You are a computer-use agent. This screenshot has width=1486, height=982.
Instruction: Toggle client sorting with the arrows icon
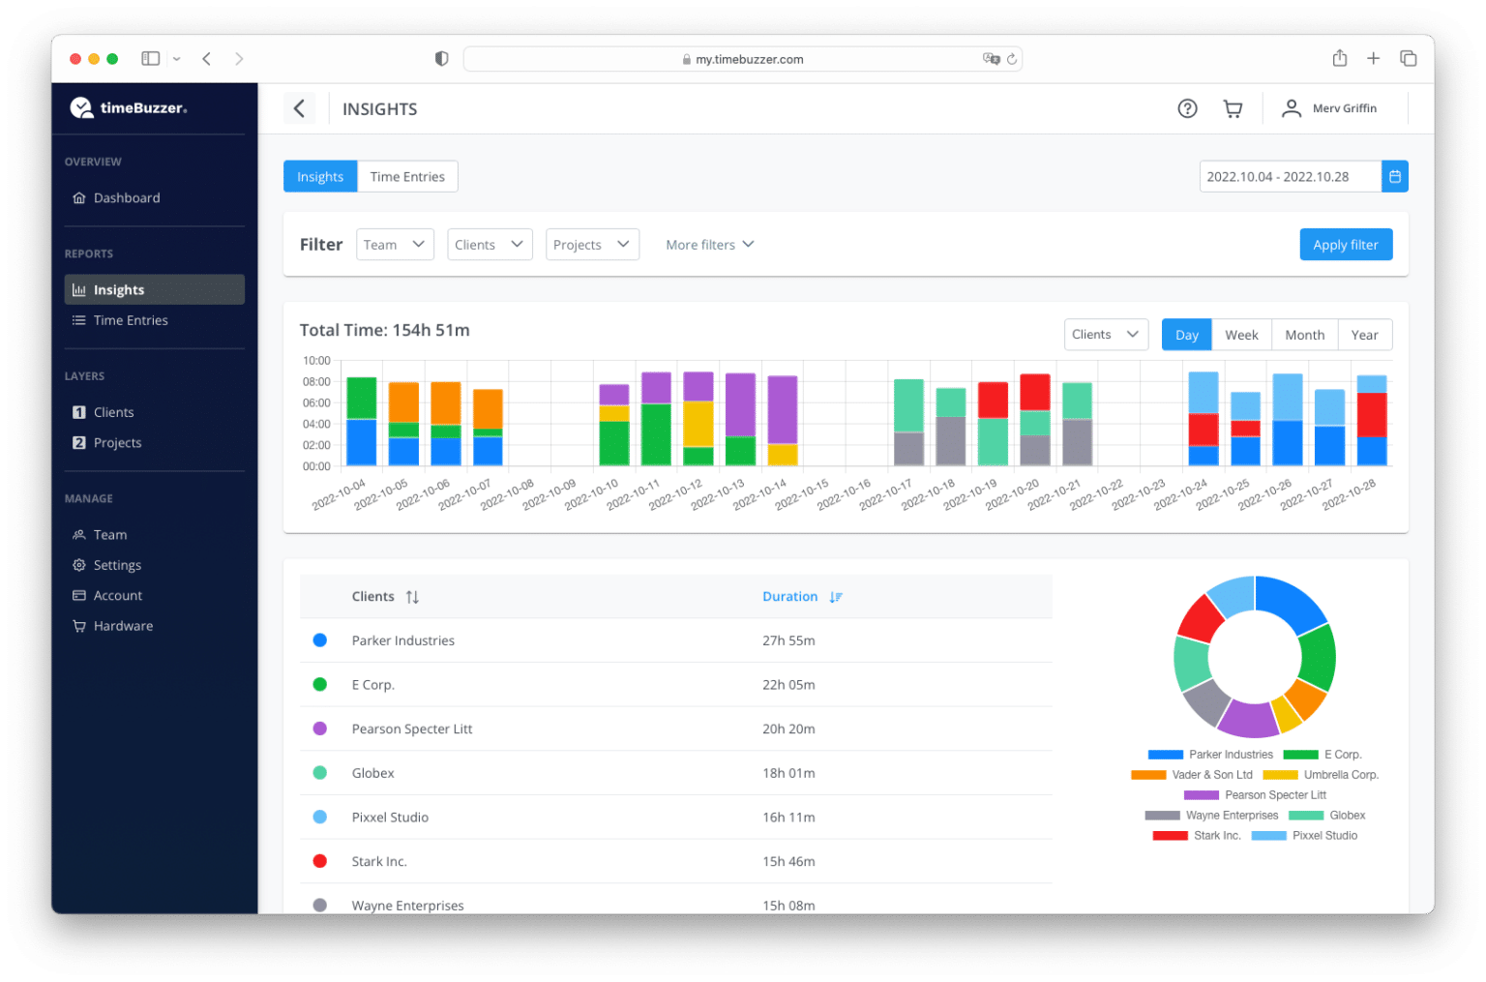pyautogui.click(x=412, y=596)
